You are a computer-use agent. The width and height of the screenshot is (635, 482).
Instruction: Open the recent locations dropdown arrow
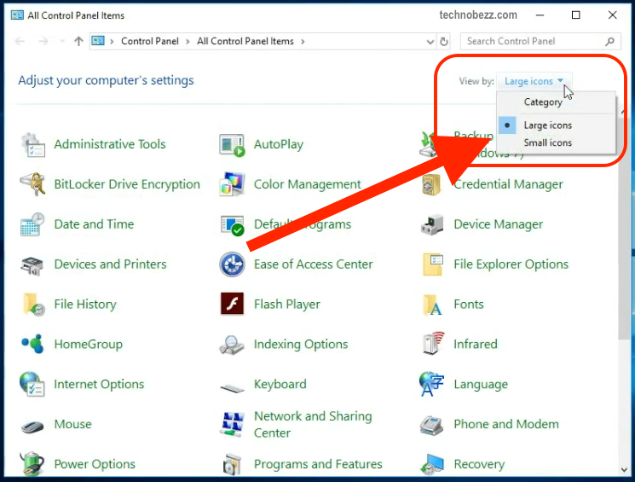pos(62,41)
